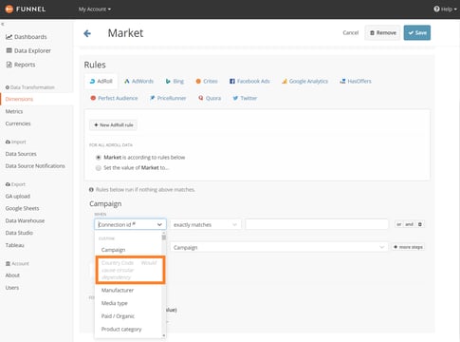This screenshot has width=460, height=342.
Task: Choose Paid / Organic from the list
Action: (x=118, y=316)
